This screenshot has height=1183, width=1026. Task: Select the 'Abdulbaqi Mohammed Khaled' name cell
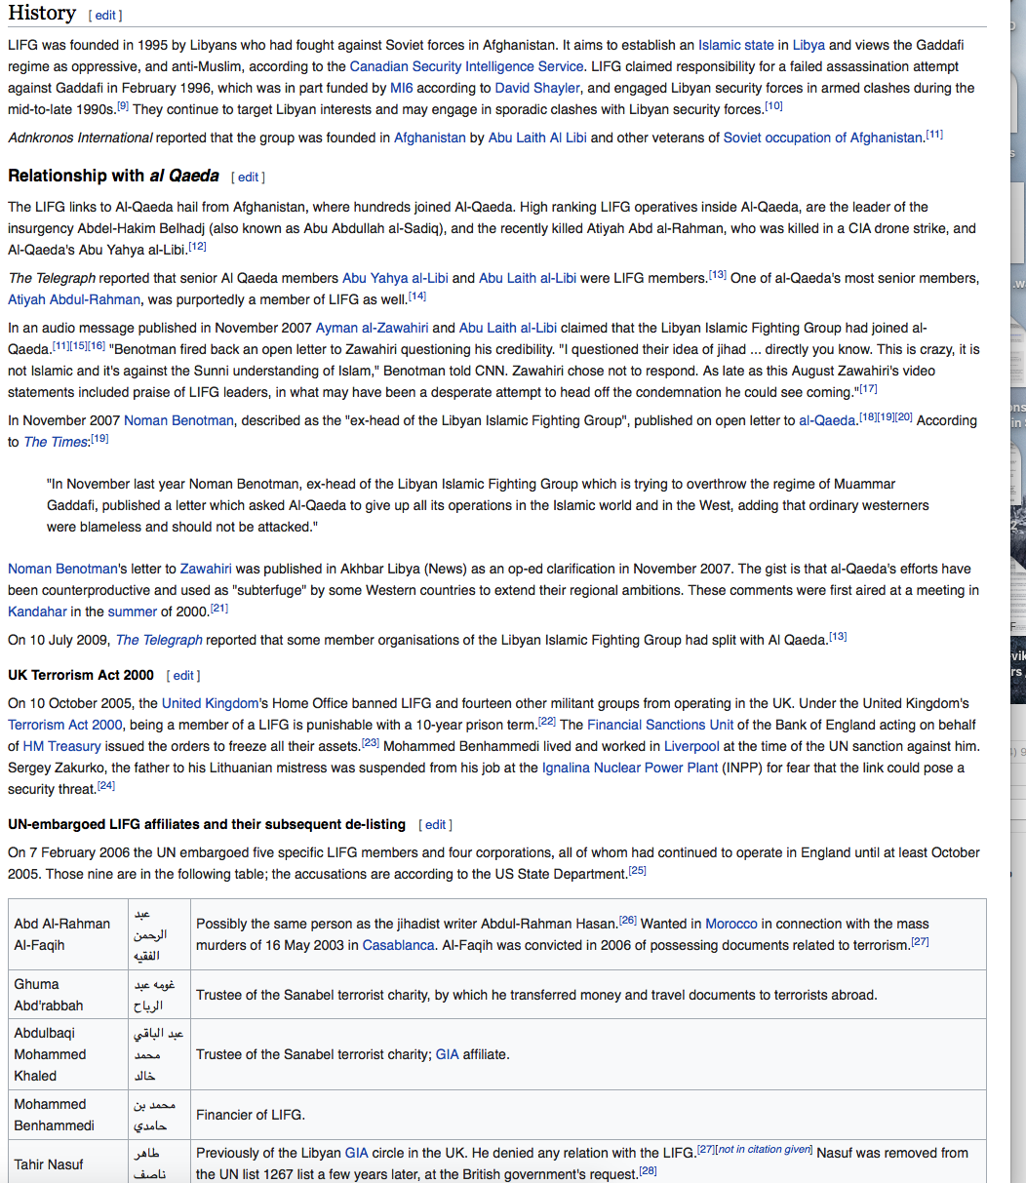coord(67,1054)
